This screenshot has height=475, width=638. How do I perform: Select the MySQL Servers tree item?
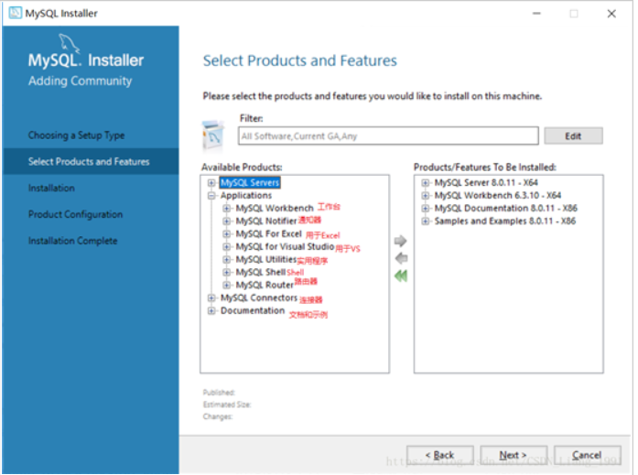[250, 183]
